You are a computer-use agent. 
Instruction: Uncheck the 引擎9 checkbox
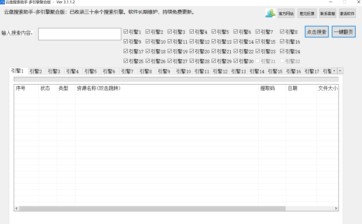tap(126, 41)
